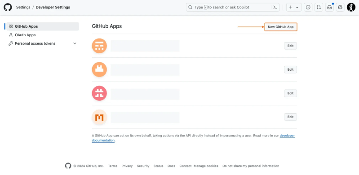Open the command palette terminal icon
The height and width of the screenshot is (175, 359).
275,7
